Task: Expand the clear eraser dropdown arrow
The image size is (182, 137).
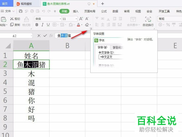Action: pos(90,25)
